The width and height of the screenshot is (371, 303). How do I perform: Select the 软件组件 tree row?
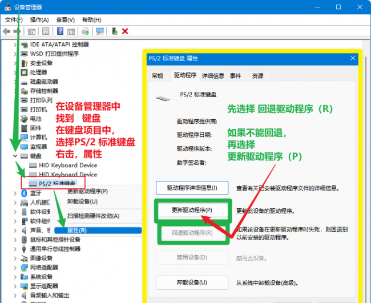coord(35,221)
